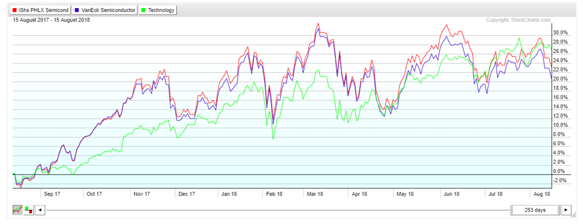The height and width of the screenshot is (224, 583).
Task: Click the Aug 18 axis label
Action: [x=542, y=194]
